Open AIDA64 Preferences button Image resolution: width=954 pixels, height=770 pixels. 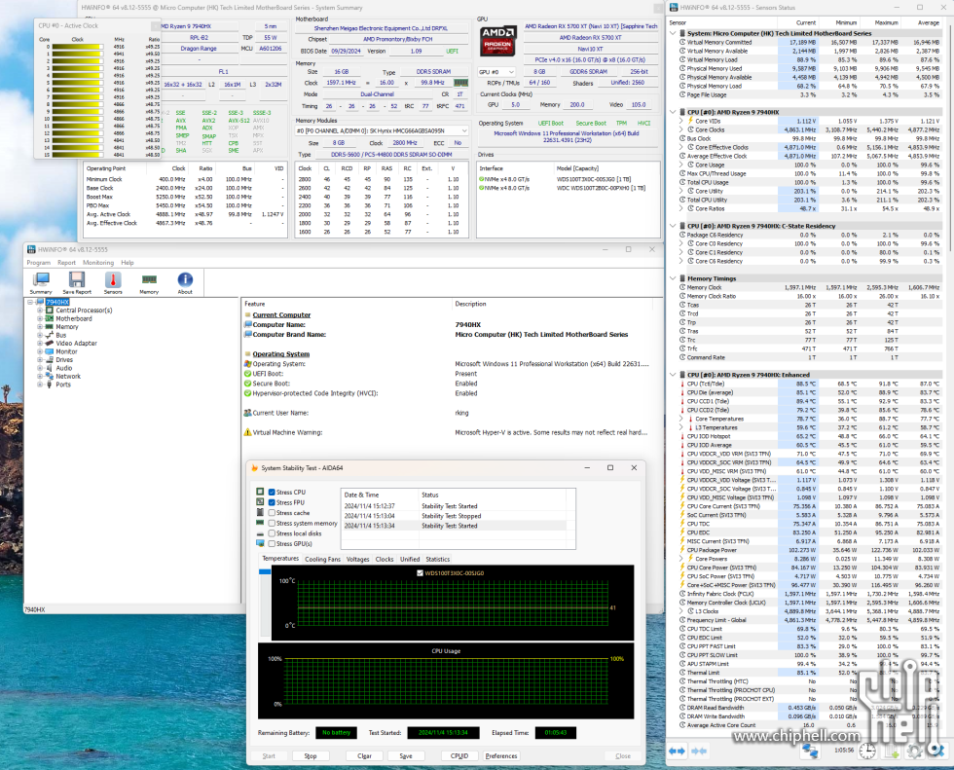pos(501,756)
